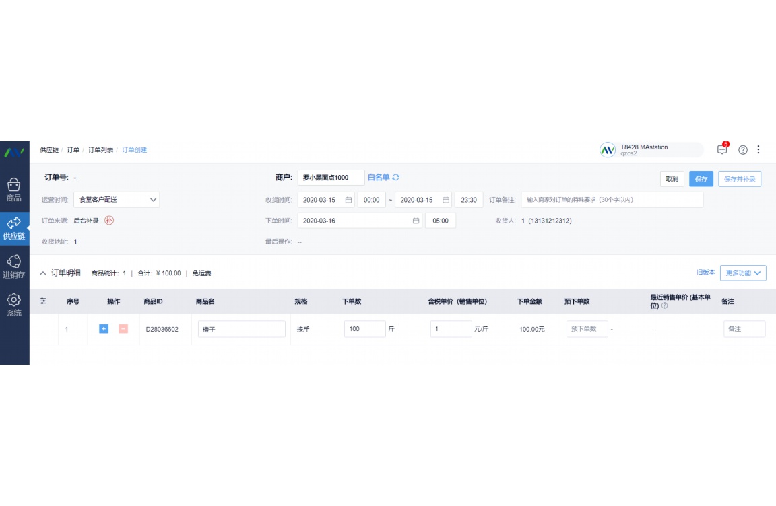This screenshot has height=506, width=776.
Task: Click the refresh icon next to 白名单
Action: pos(396,178)
